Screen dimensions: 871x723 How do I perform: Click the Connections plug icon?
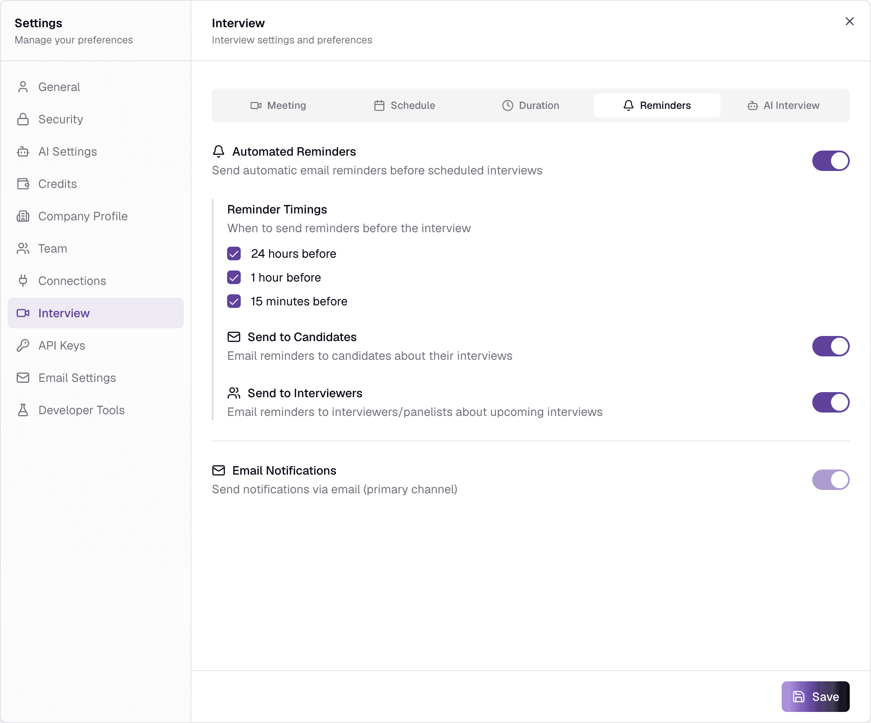tap(23, 281)
